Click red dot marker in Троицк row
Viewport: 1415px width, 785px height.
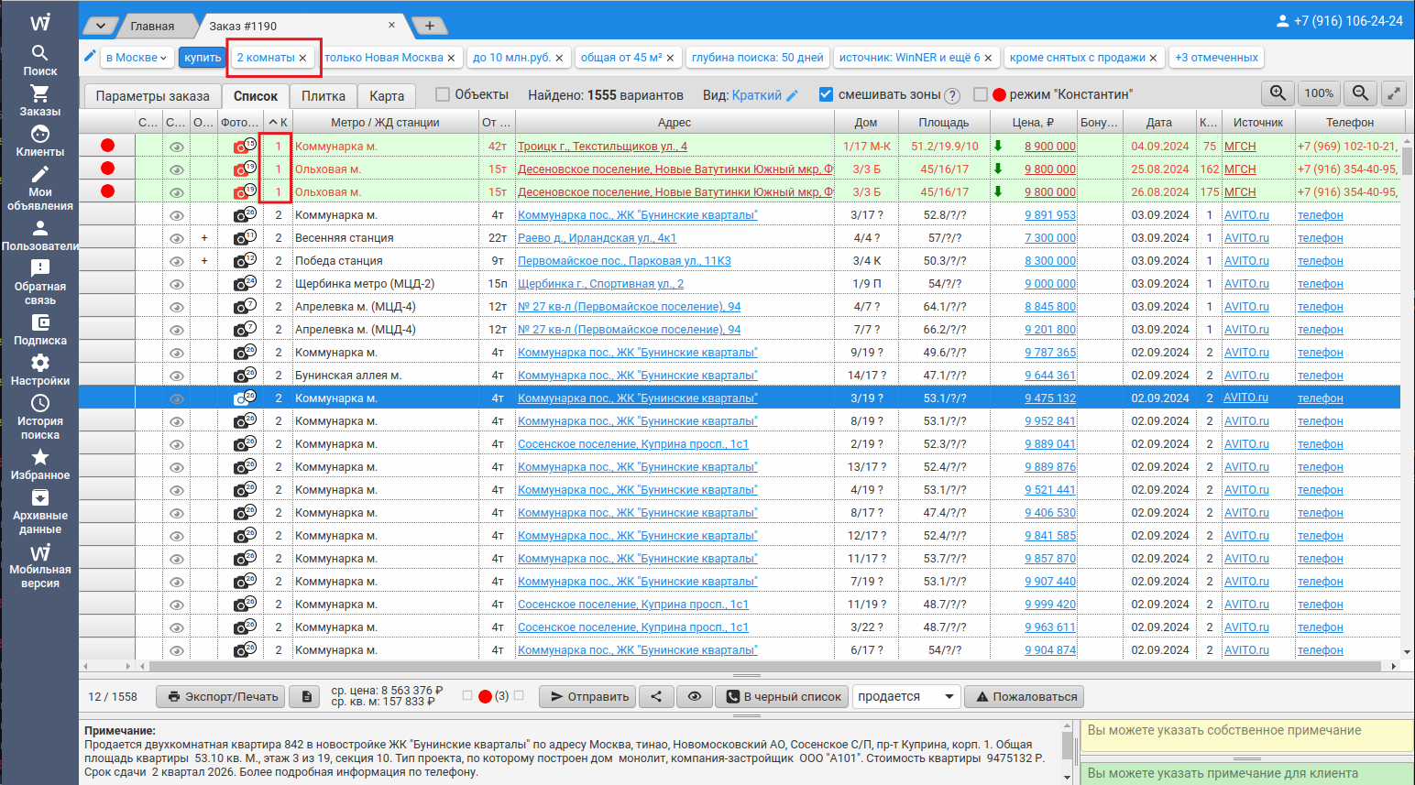(107, 146)
